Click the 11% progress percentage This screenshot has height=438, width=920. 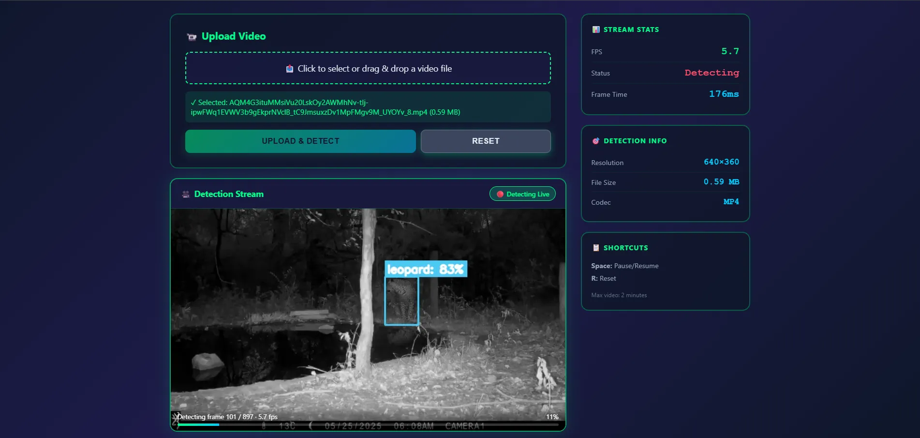552,417
